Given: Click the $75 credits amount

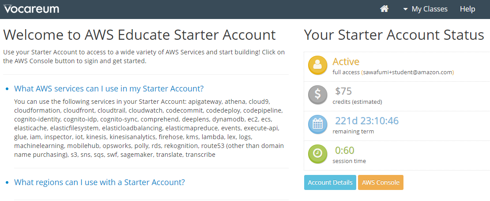Looking at the screenshot, I should pos(343,91).
